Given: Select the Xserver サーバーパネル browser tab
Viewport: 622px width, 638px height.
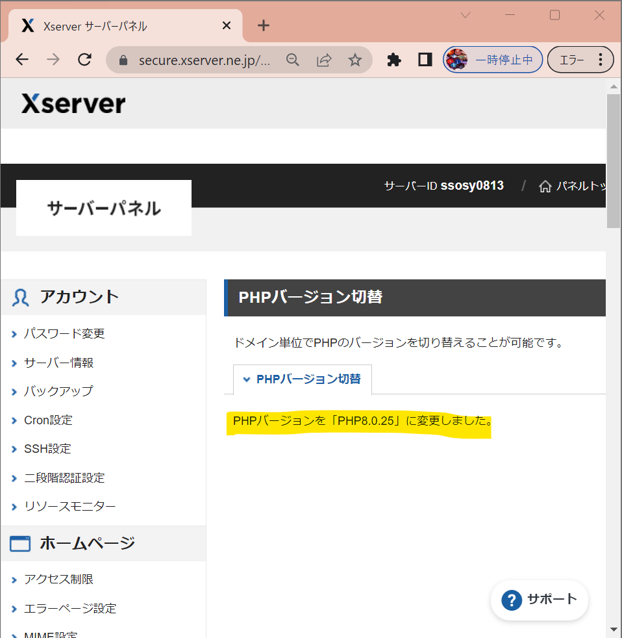Looking at the screenshot, I should [x=125, y=25].
